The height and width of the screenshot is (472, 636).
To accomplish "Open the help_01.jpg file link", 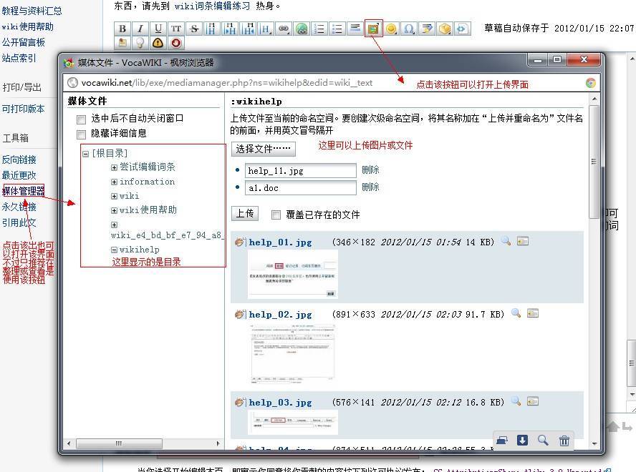I will (280, 242).
